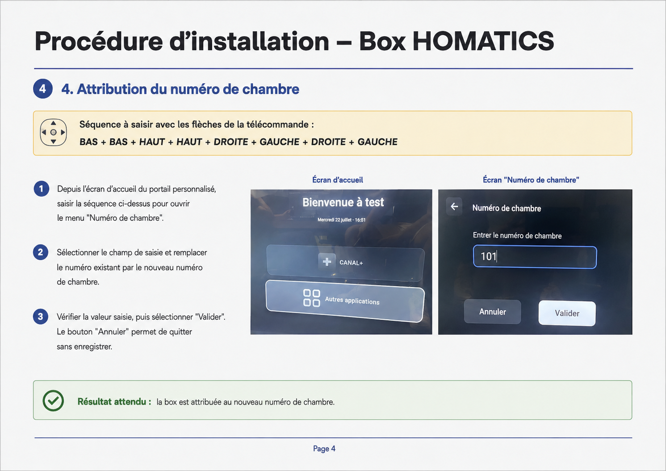
Task: Click the title "Procédure d'installation – Box HOMATICS"
Action: (294, 41)
